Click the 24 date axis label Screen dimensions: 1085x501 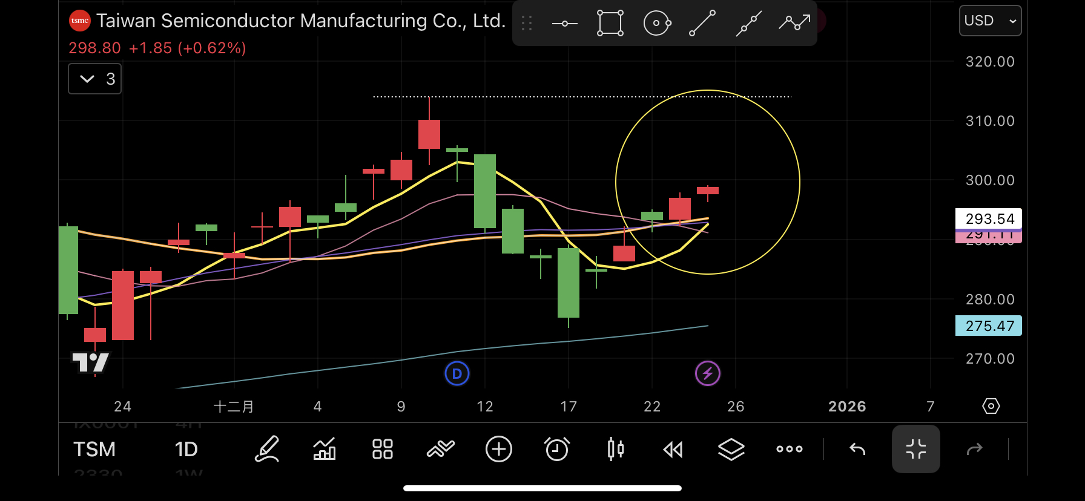122,407
